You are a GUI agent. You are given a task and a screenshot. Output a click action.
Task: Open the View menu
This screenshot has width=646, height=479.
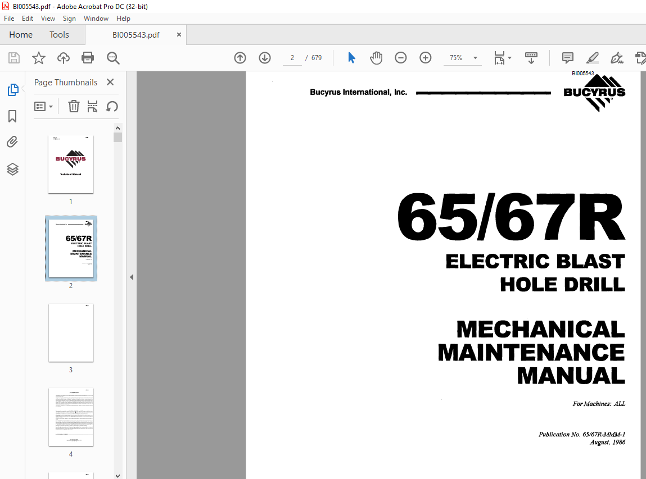pyautogui.click(x=48, y=19)
